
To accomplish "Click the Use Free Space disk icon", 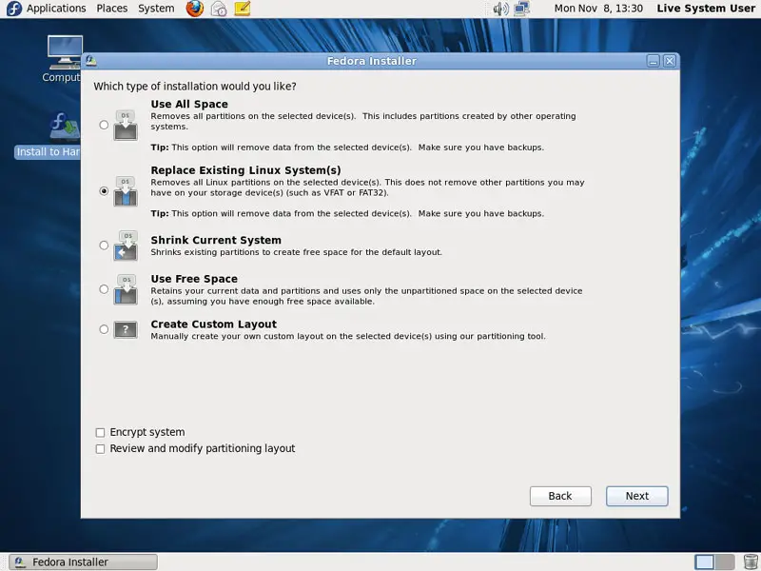I will [x=126, y=290].
